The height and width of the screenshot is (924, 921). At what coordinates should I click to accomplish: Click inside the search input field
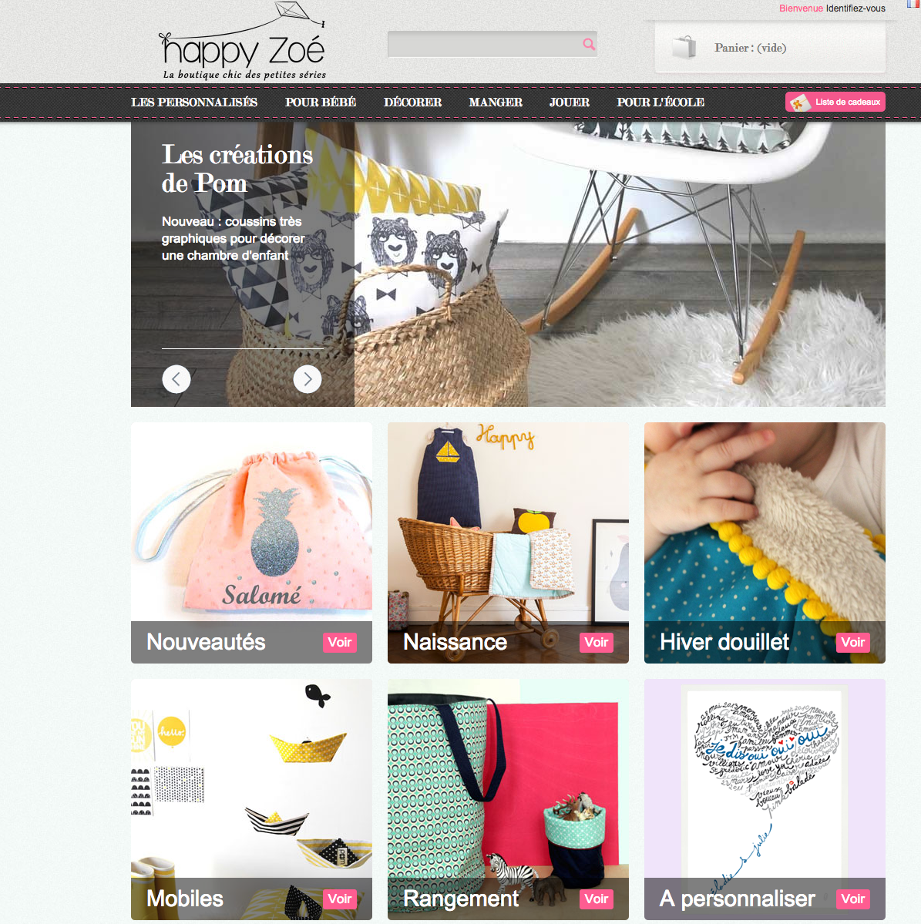point(484,44)
